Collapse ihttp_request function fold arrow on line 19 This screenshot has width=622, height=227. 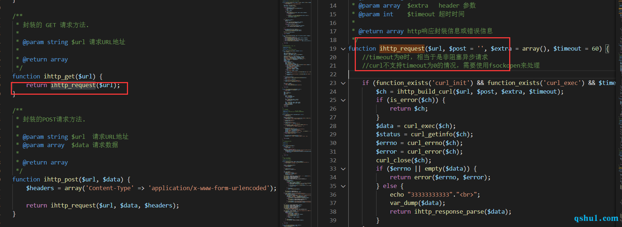pos(343,49)
